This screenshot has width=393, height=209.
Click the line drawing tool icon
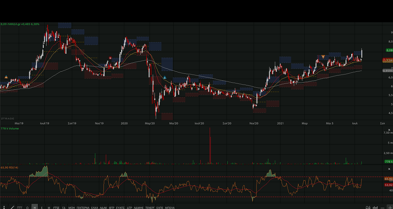tap(12, 207)
